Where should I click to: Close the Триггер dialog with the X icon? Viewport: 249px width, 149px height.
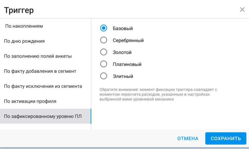click(x=242, y=9)
